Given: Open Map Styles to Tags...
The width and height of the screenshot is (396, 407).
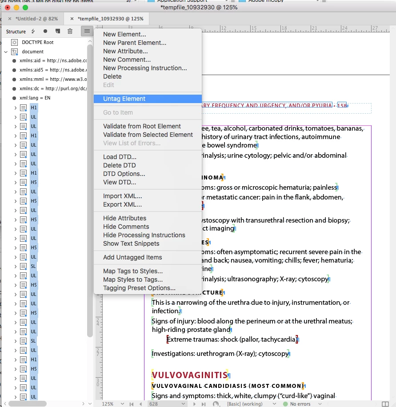Looking at the screenshot, I should point(133,279).
